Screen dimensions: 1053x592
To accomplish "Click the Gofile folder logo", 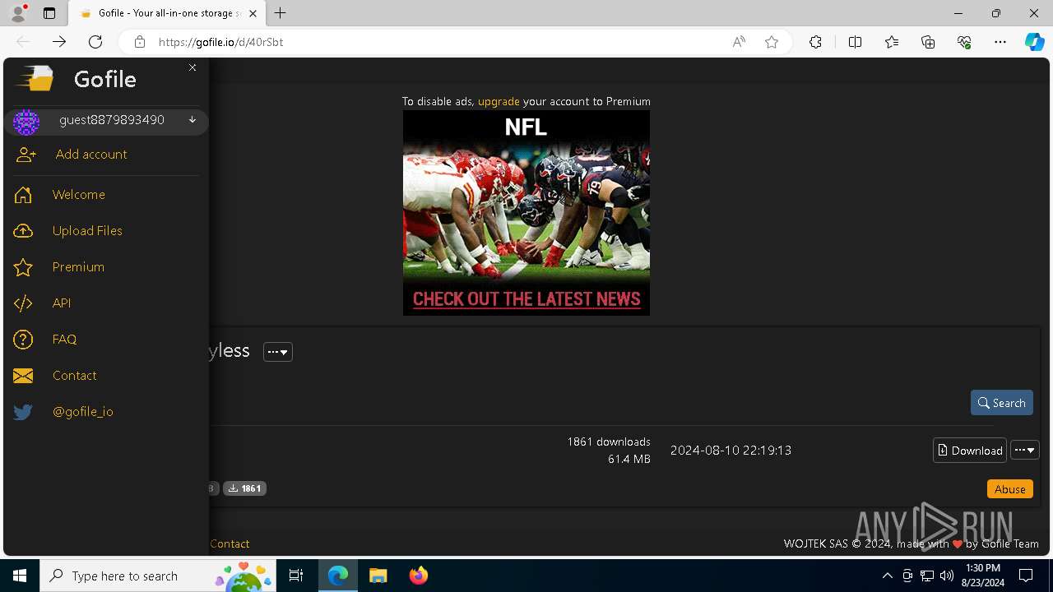I will pyautogui.click(x=35, y=78).
